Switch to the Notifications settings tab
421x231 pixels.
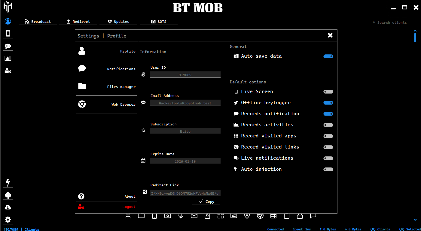tap(106, 69)
